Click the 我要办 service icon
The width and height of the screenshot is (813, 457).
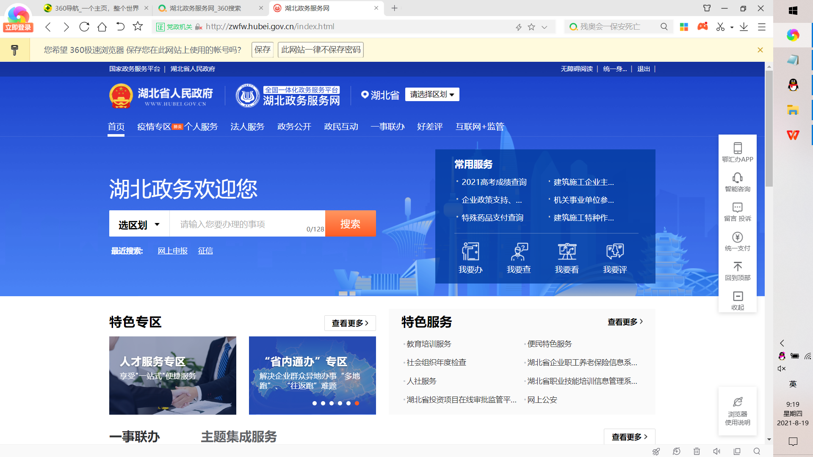pyautogui.click(x=470, y=252)
